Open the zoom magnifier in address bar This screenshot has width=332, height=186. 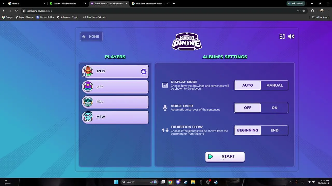298,11
